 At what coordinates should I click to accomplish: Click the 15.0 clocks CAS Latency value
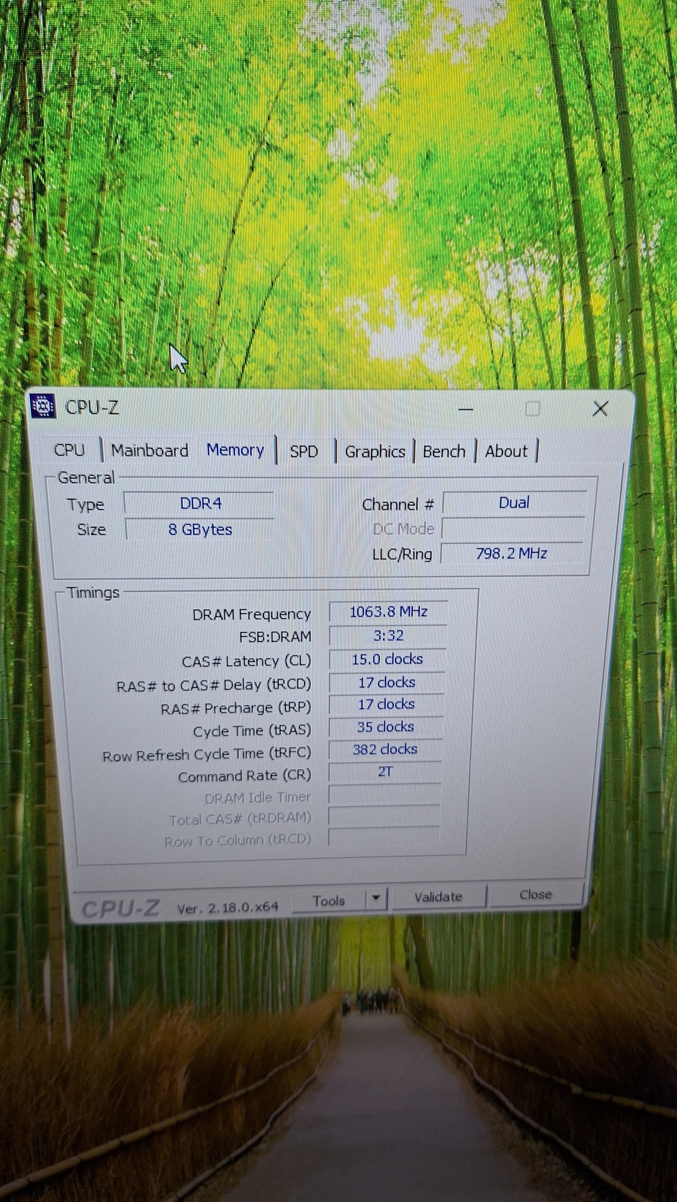coord(387,659)
